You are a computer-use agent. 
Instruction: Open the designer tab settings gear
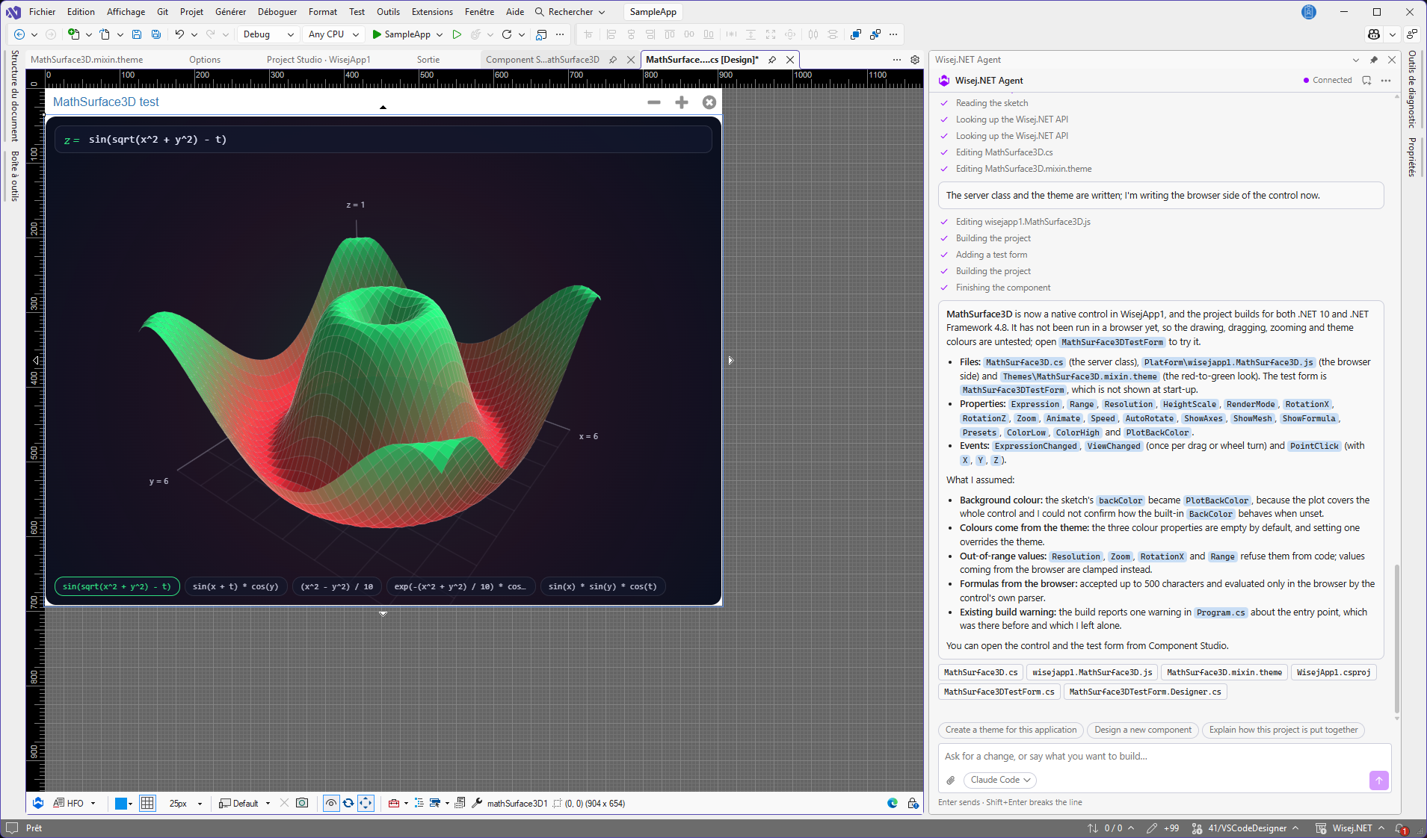pyautogui.click(x=915, y=60)
